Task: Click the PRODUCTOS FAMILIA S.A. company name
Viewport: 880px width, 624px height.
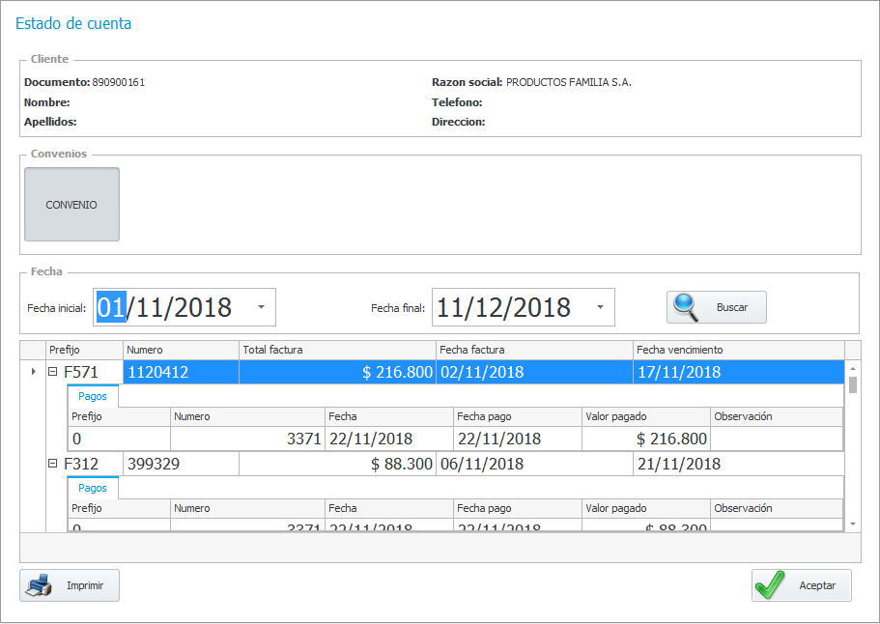Action: coord(569,82)
